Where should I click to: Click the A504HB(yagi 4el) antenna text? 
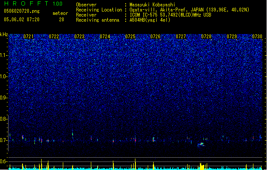tap(150, 20)
